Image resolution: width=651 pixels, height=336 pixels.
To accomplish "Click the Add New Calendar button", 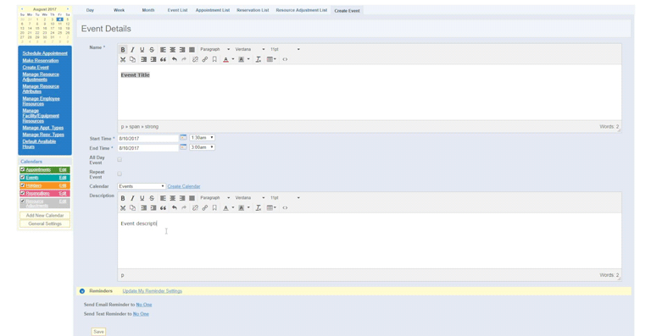I will point(45,216).
